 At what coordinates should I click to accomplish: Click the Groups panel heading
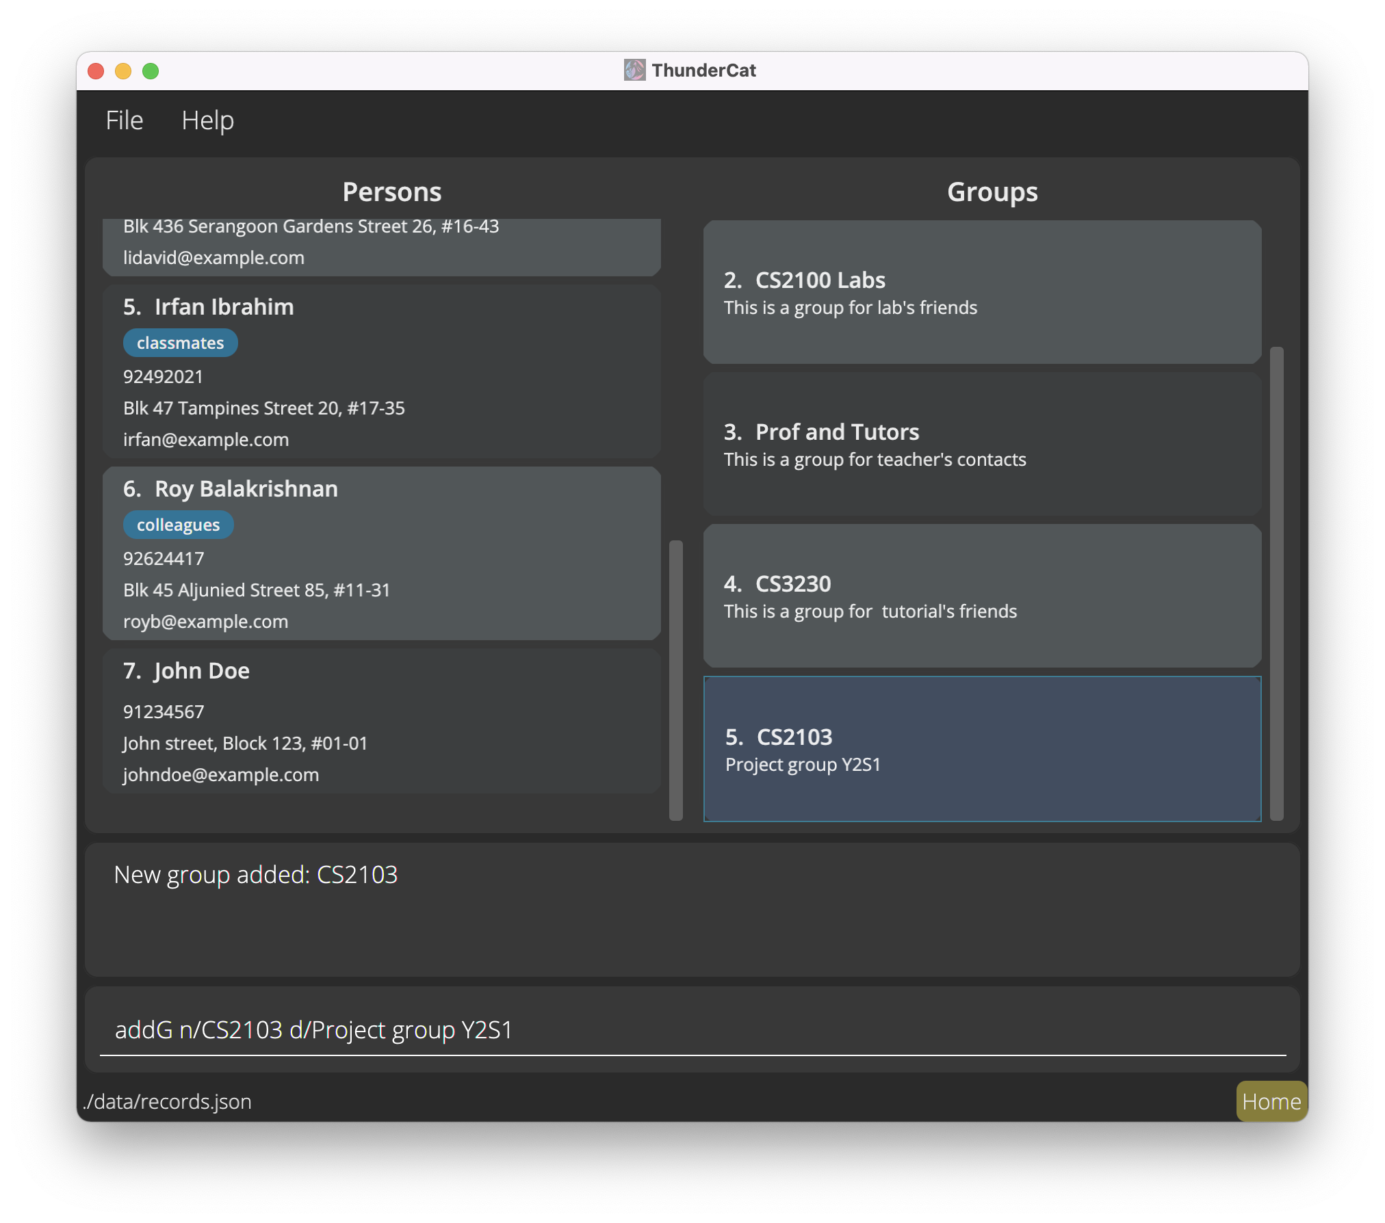[x=992, y=192]
